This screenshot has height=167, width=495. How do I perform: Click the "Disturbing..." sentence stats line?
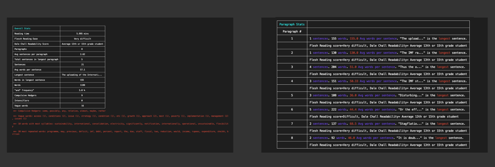(x=387, y=95)
